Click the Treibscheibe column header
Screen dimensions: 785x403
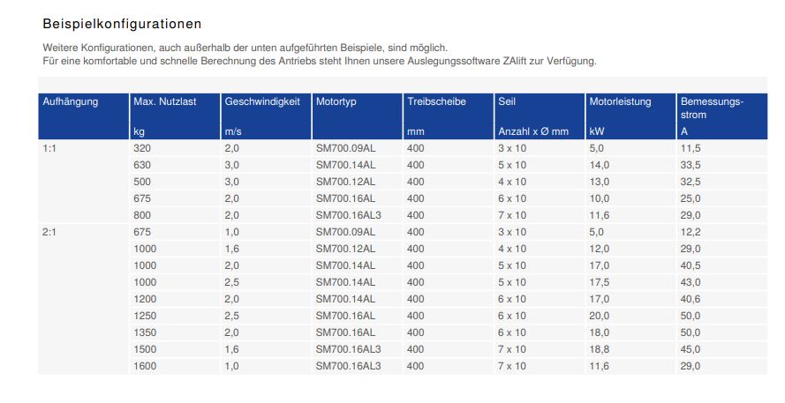click(x=448, y=116)
